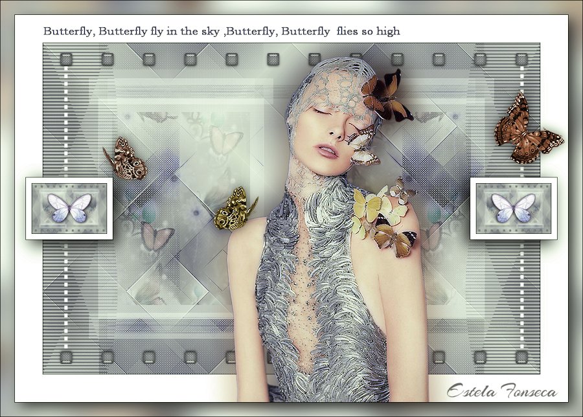Click the brown butterfly overlapping the right border

click(x=528, y=128)
